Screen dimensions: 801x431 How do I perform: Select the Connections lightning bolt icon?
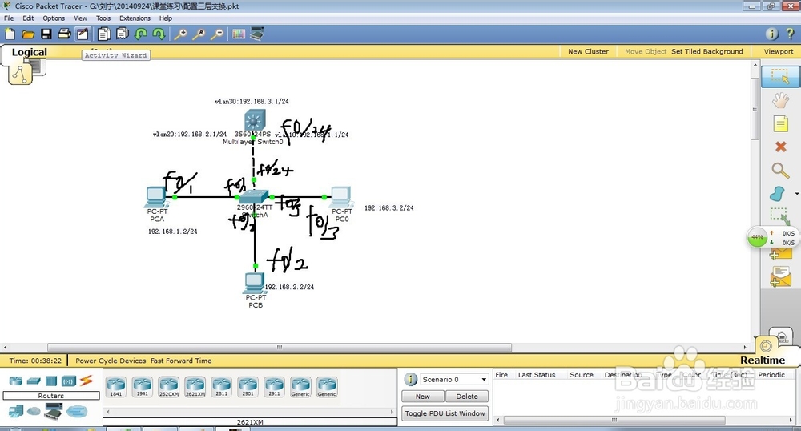[x=87, y=381]
